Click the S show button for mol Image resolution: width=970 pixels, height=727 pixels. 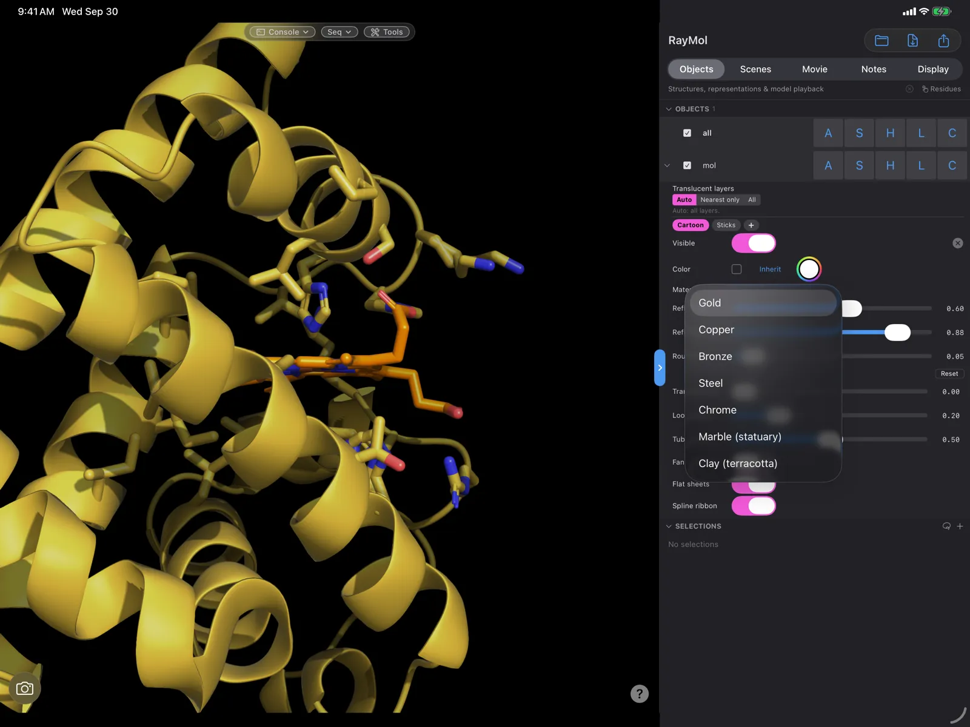point(859,165)
